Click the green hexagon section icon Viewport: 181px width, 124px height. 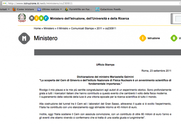(174, 38)
